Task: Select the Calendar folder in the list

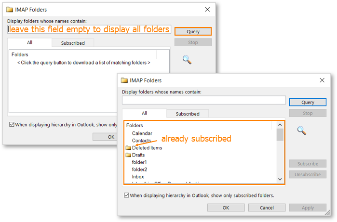Action: (142, 133)
